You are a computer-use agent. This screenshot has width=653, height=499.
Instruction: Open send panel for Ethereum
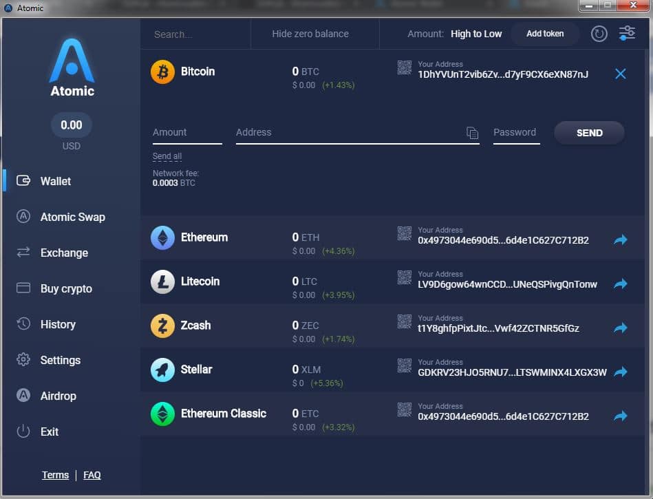pos(621,240)
